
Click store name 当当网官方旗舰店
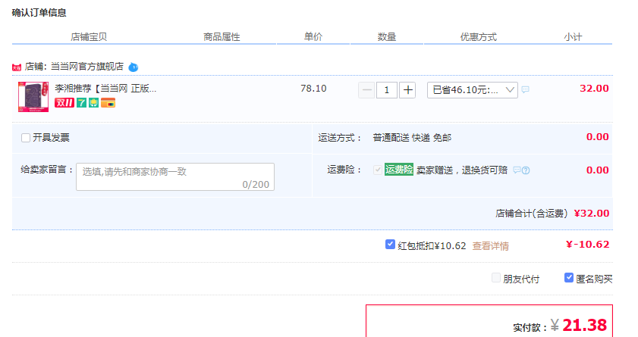87,67
